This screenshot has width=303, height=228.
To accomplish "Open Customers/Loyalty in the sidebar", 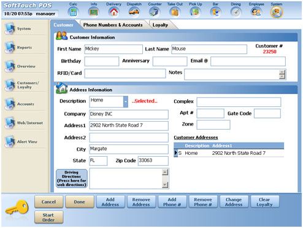I will 24,85.
